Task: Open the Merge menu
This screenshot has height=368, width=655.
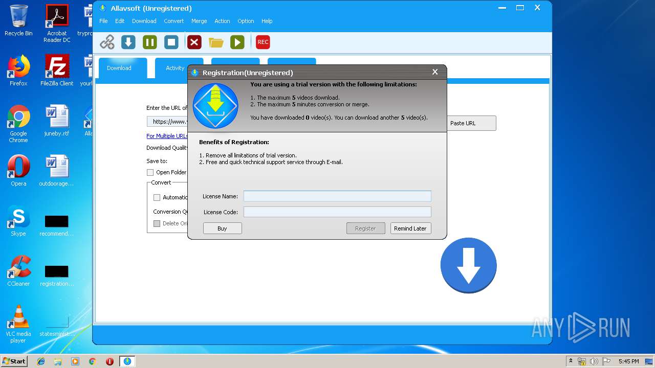Action: (199, 21)
